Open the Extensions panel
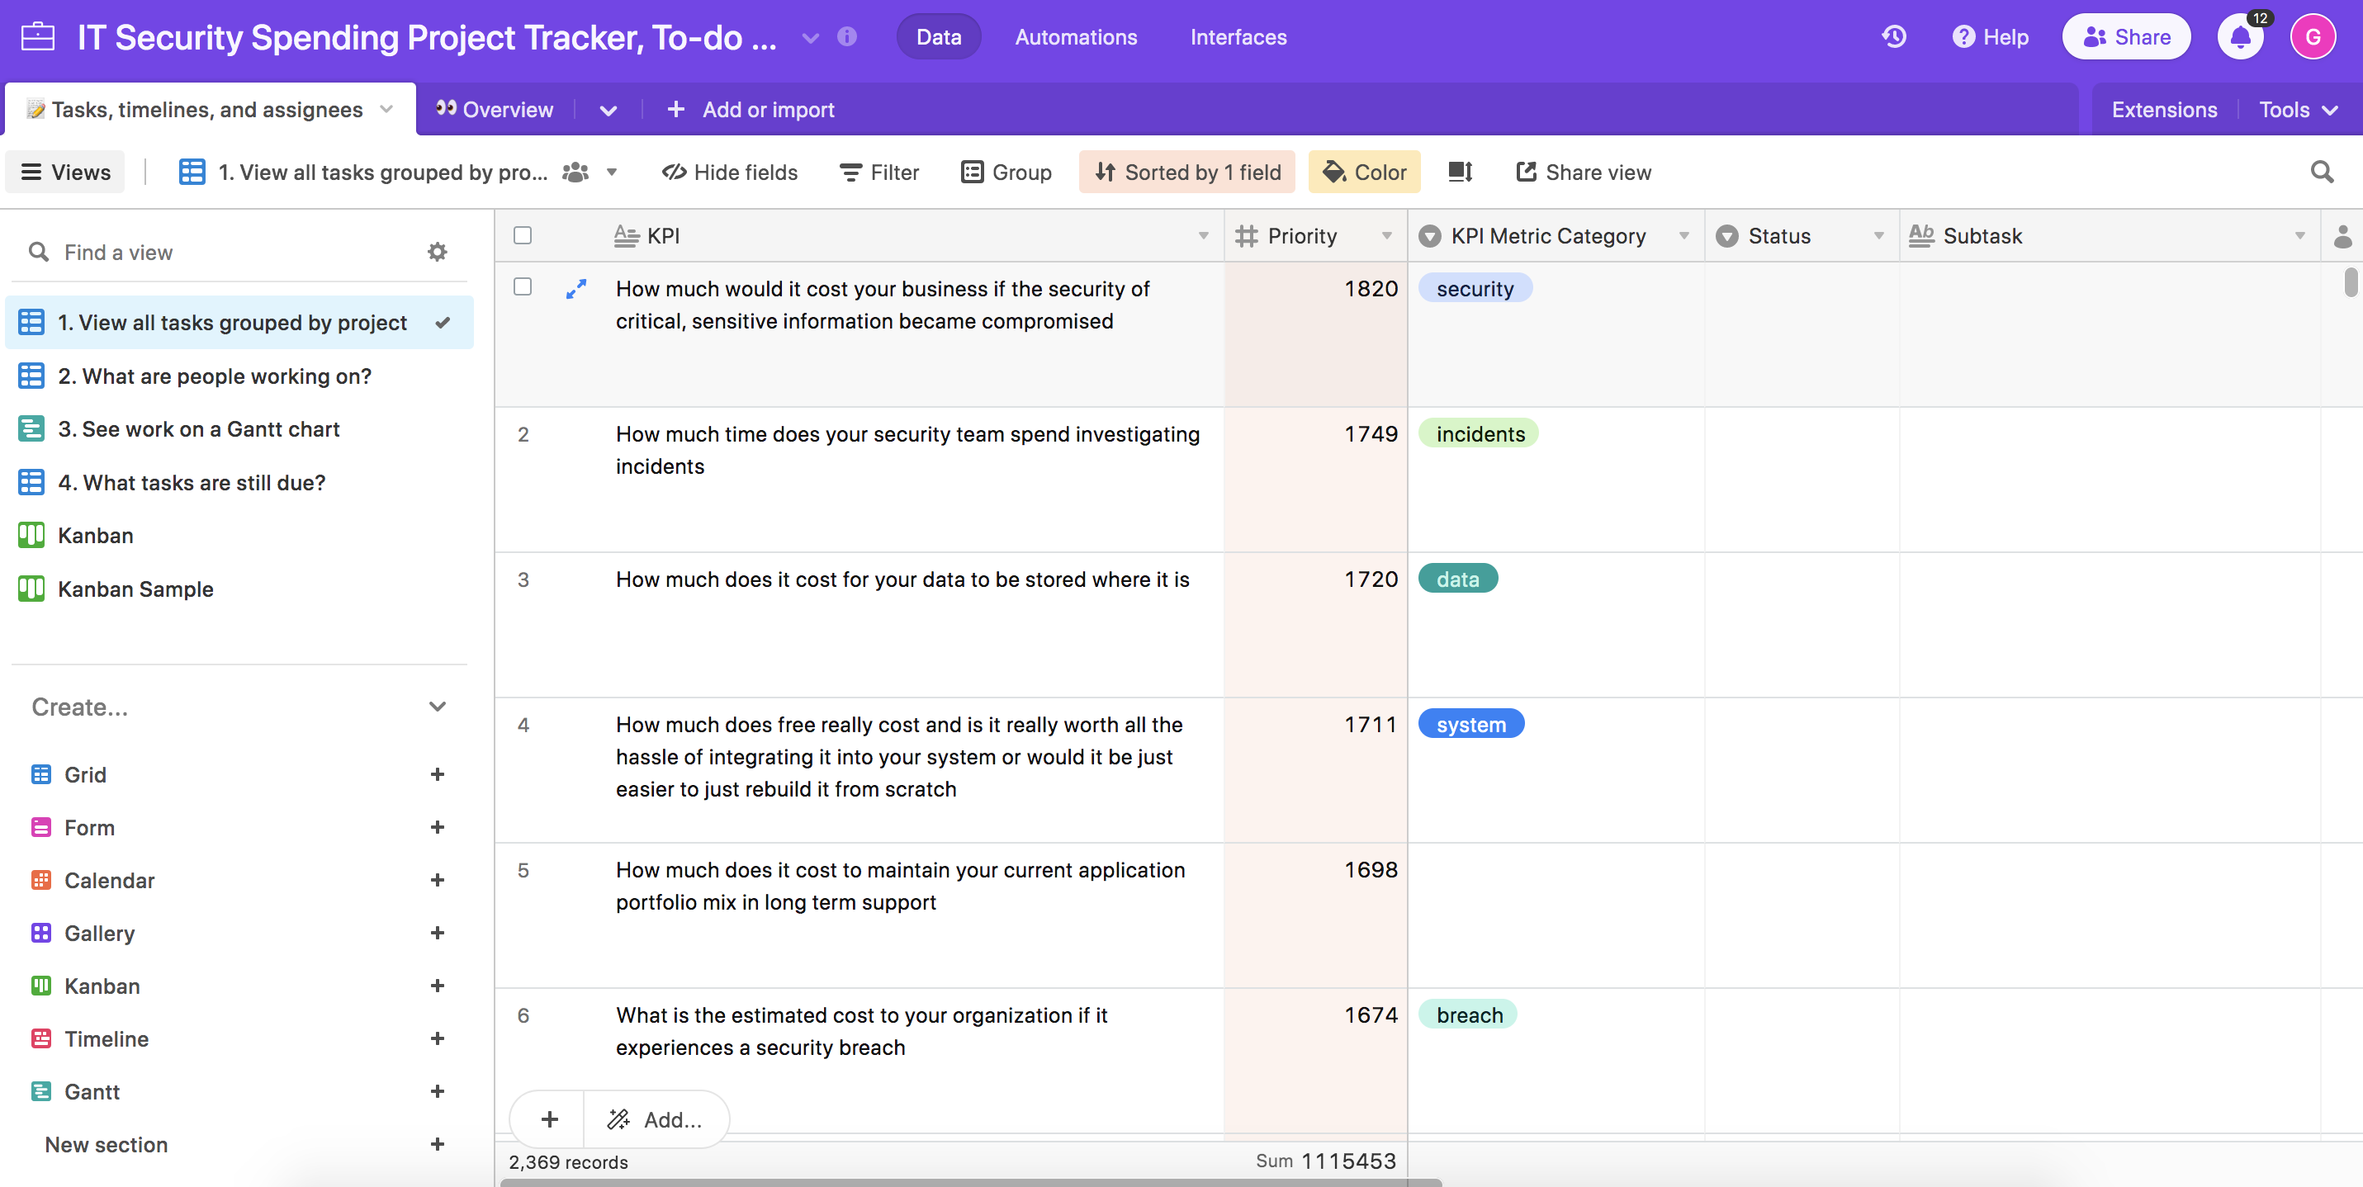This screenshot has width=2363, height=1187. pos(2164,110)
